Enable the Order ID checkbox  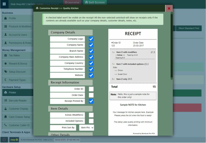(x=91, y=89)
